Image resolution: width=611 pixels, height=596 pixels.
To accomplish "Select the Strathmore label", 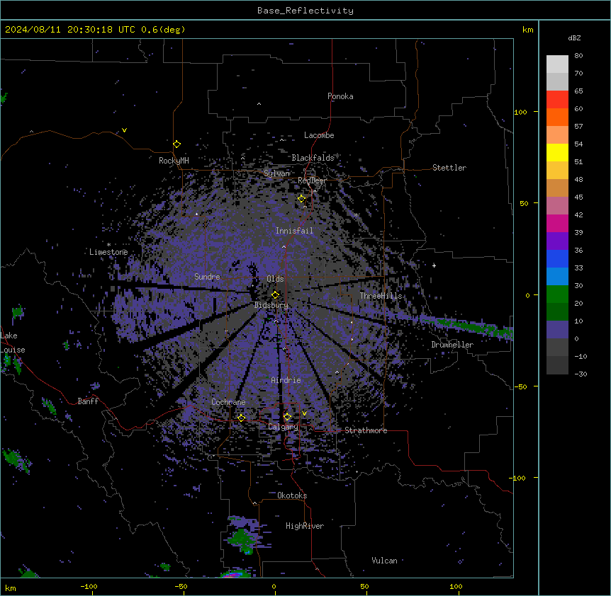I will click(x=366, y=430).
